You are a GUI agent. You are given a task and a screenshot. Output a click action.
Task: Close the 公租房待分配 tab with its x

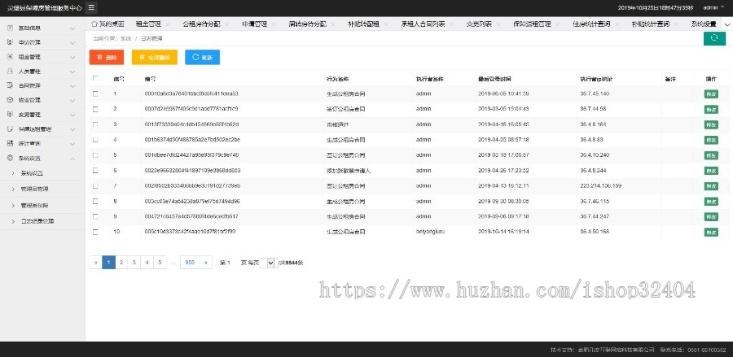(x=229, y=24)
